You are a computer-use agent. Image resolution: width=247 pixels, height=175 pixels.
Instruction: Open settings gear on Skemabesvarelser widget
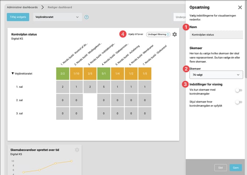pos(77,150)
